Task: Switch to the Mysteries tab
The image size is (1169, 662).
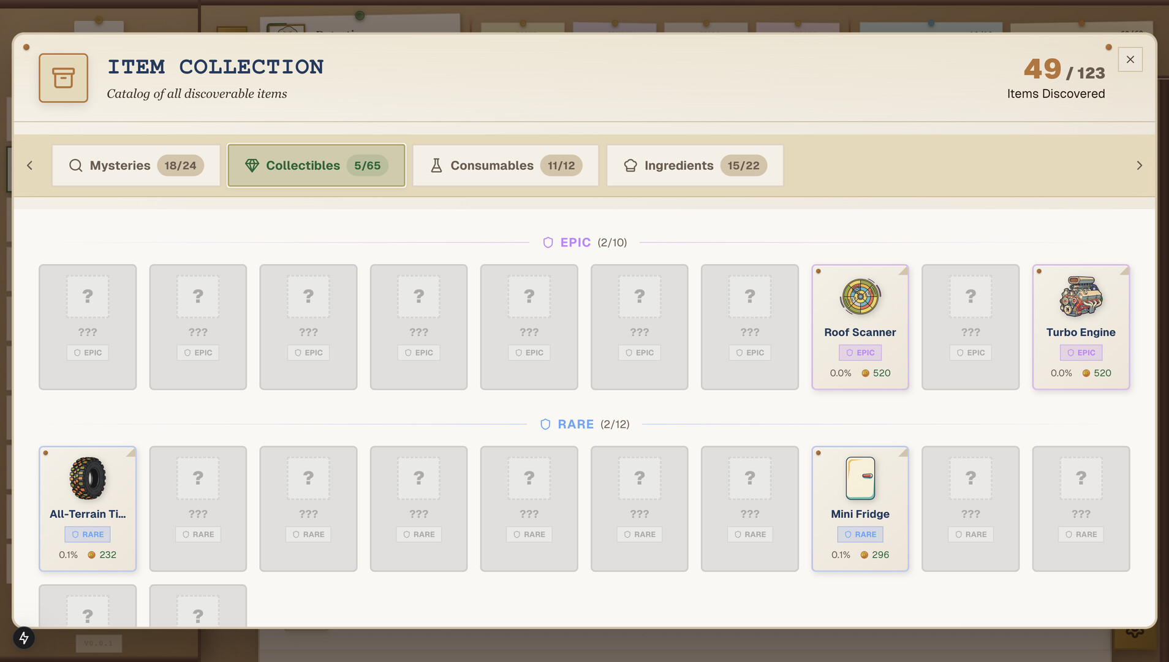Action: 135,165
